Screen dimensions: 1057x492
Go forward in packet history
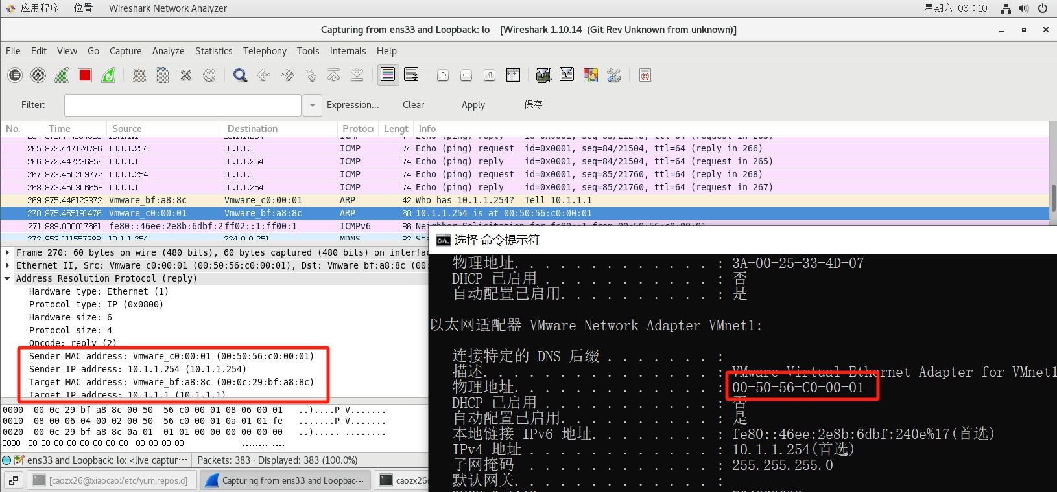click(287, 75)
